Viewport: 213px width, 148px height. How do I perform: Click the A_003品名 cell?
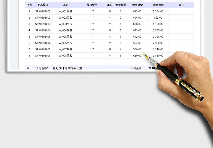tap(65, 24)
